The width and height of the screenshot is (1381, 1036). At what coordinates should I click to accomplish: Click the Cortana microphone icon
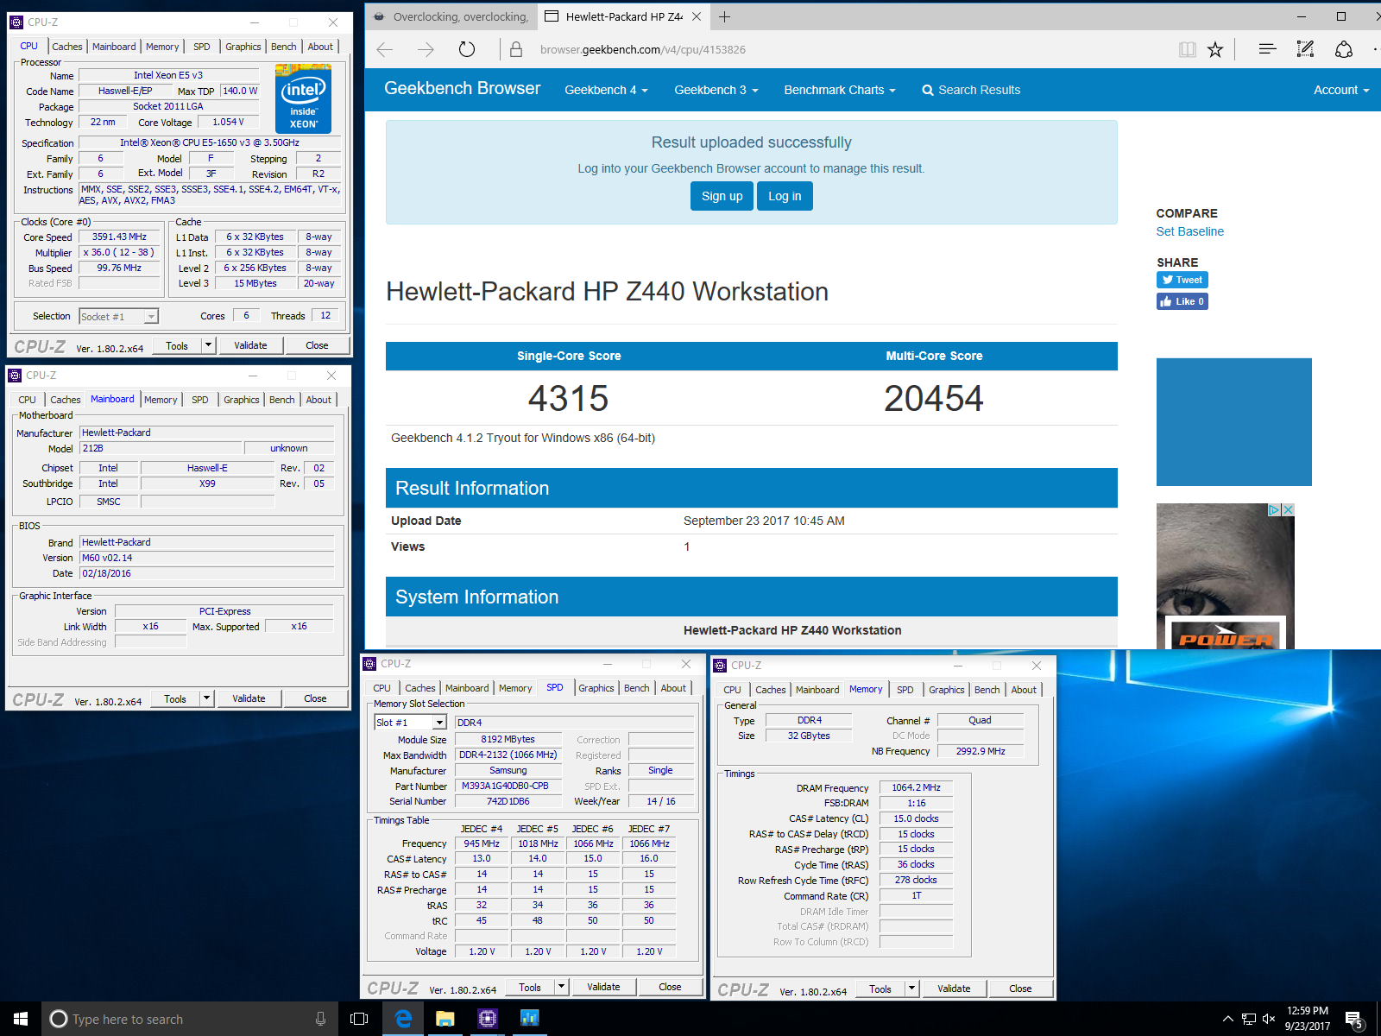[320, 1019]
